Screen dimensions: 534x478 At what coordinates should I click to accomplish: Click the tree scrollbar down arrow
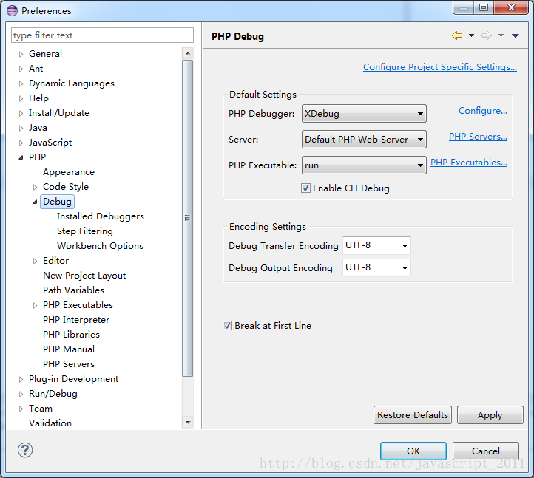coord(188,422)
